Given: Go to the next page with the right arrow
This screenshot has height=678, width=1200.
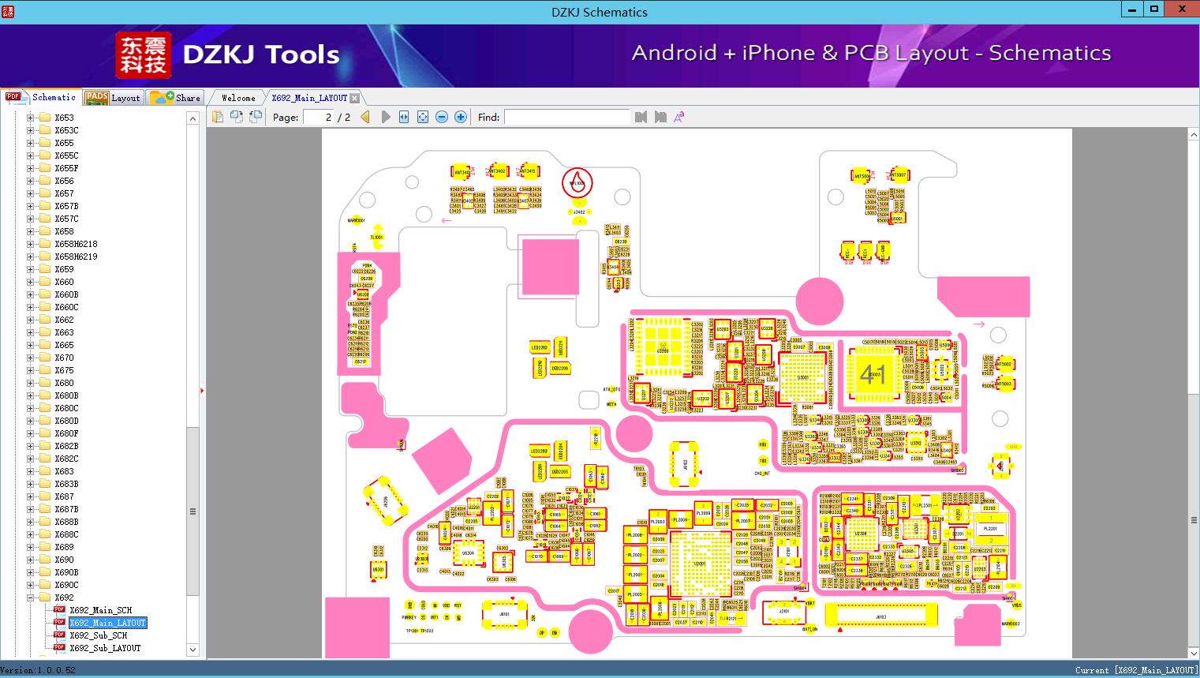Looking at the screenshot, I should (385, 117).
